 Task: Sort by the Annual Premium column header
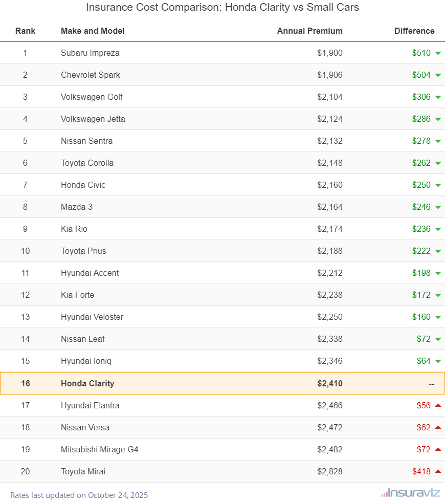[309, 31]
